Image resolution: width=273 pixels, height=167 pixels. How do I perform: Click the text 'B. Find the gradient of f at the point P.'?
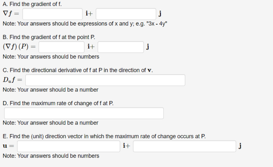pos(49,37)
